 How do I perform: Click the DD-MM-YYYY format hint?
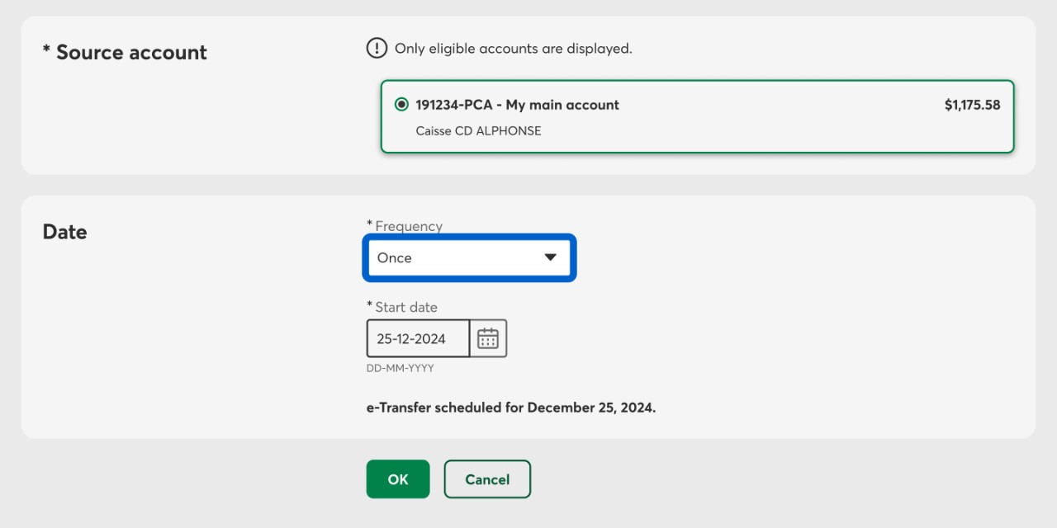(400, 368)
